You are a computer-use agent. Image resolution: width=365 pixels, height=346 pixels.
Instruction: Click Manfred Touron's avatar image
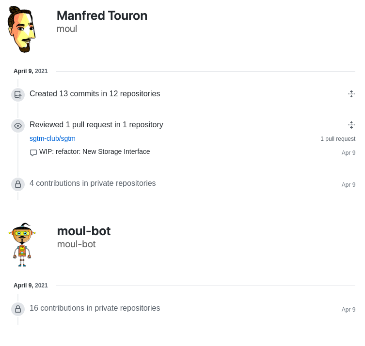click(21, 29)
